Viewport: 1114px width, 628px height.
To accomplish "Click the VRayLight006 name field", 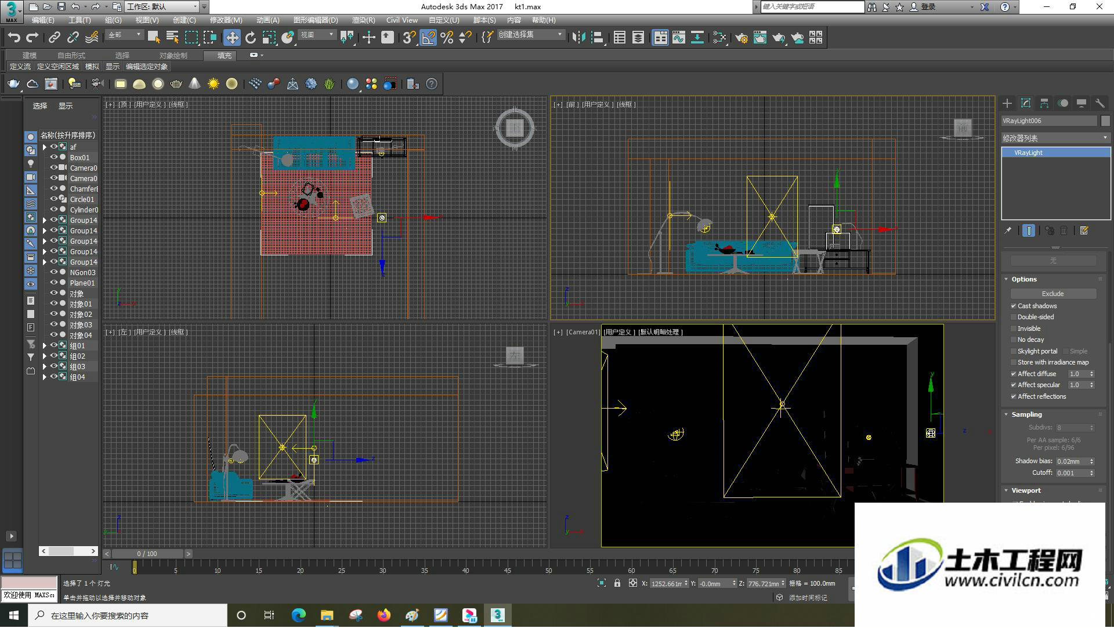I will click(x=1049, y=121).
